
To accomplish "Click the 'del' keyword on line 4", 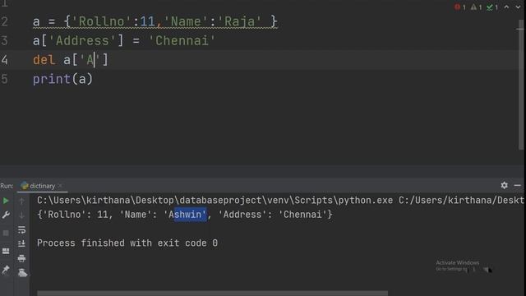I will pyautogui.click(x=44, y=60).
